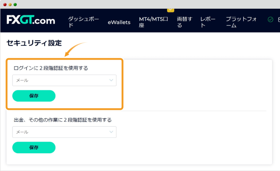Open the eWallets menu item
This screenshot has height=171, width=280.
[119, 22]
